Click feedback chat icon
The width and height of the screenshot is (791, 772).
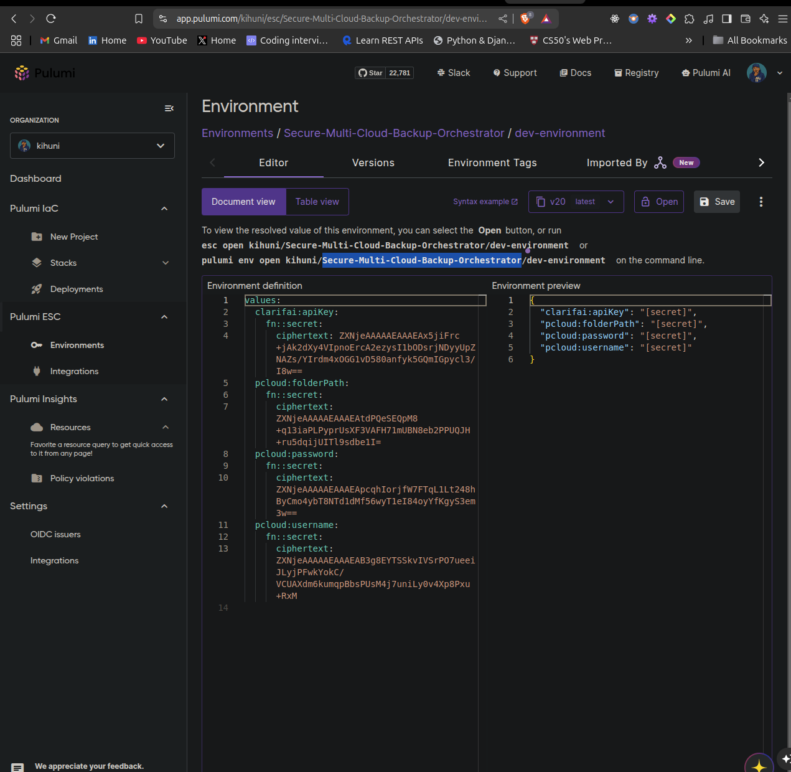18,767
